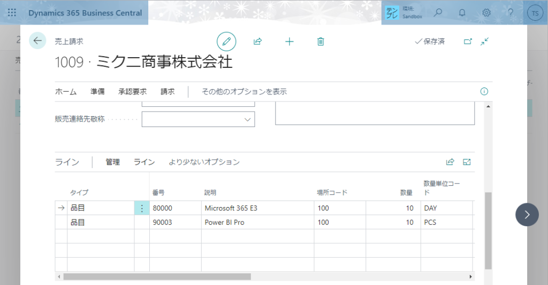Show the info factbox icon
This screenshot has width=548, height=285.
coord(484,91)
